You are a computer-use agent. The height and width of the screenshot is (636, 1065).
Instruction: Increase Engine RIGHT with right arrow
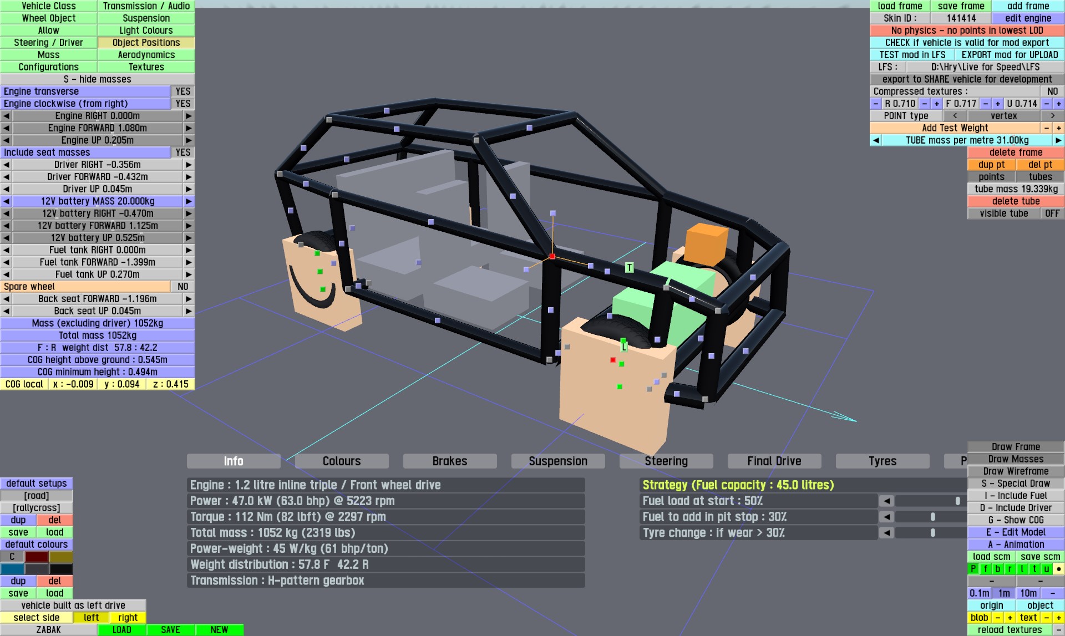(189, 116)
